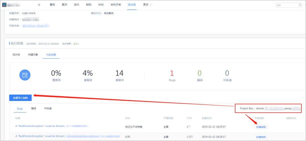Click the 标题 column header
306x141 pixels.
[18, 118]
